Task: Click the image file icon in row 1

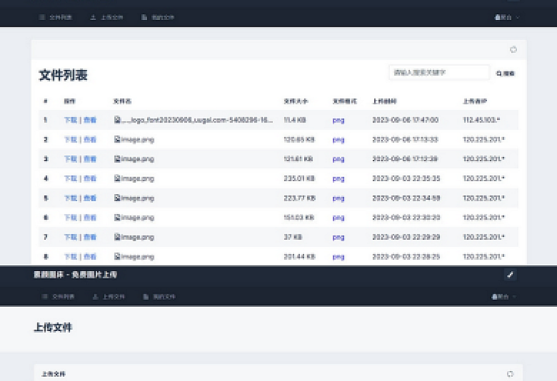Action: coord(117,120)
